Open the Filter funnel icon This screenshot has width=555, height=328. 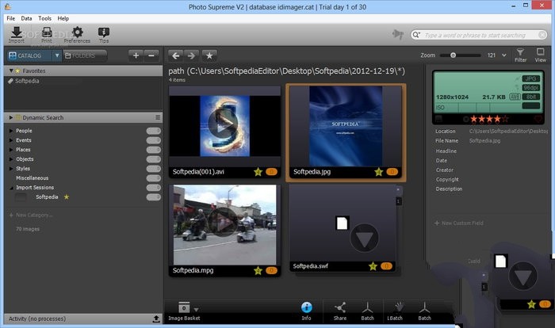click(520, 55)
